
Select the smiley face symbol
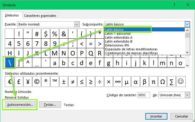[181, 82]
